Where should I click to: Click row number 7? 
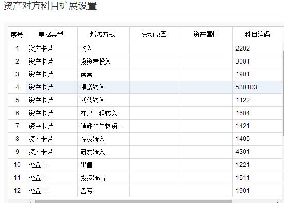(x=17, y=126)
